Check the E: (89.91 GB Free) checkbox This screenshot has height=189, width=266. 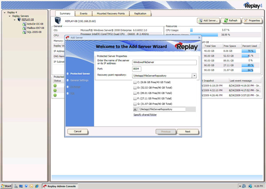(135, 93)
